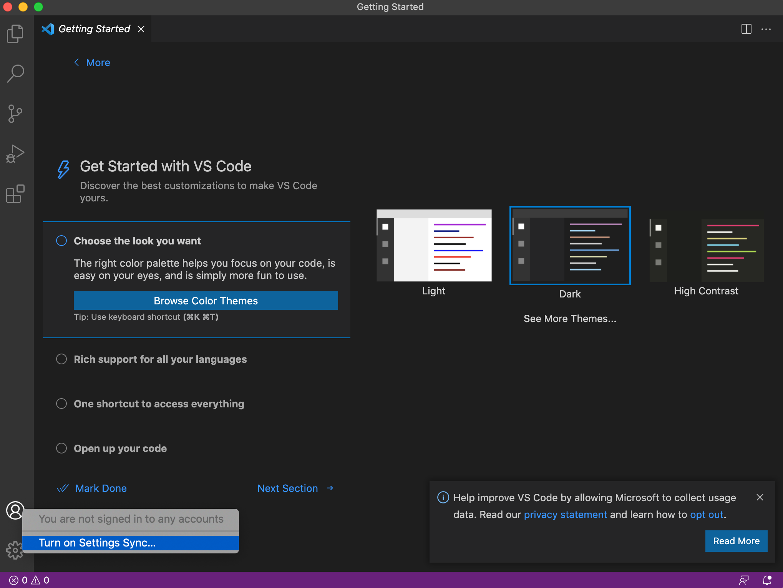Select the Getting Started tab

[x=94, y=29]
